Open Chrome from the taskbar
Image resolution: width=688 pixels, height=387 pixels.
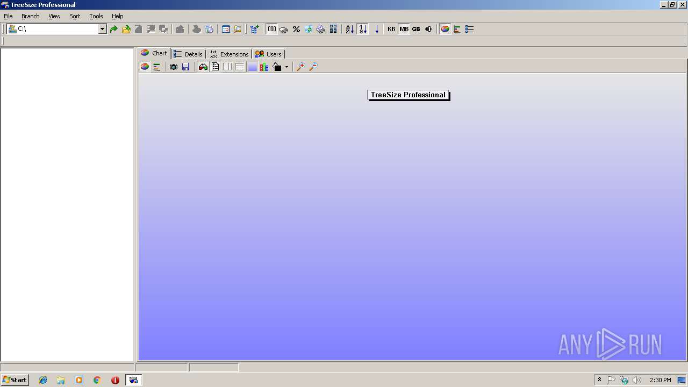97,380
